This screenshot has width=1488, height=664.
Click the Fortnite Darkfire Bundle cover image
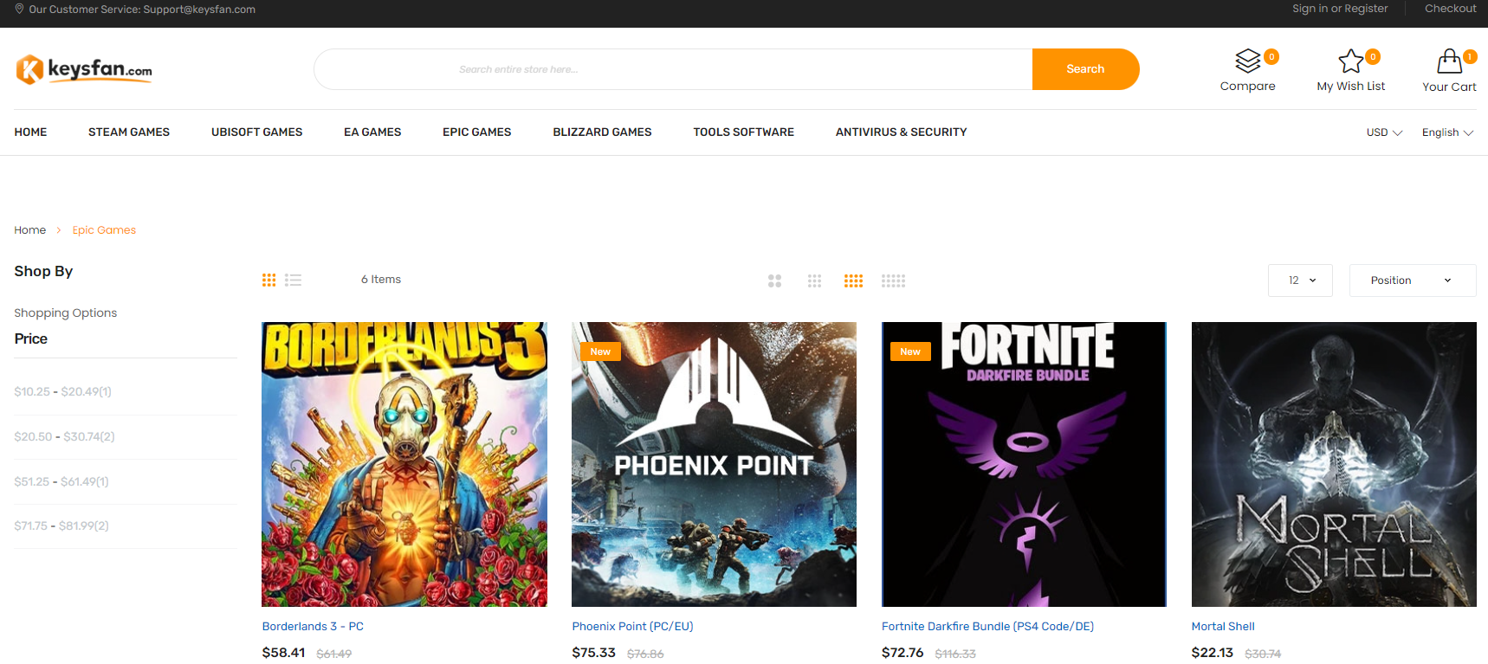1024,464
